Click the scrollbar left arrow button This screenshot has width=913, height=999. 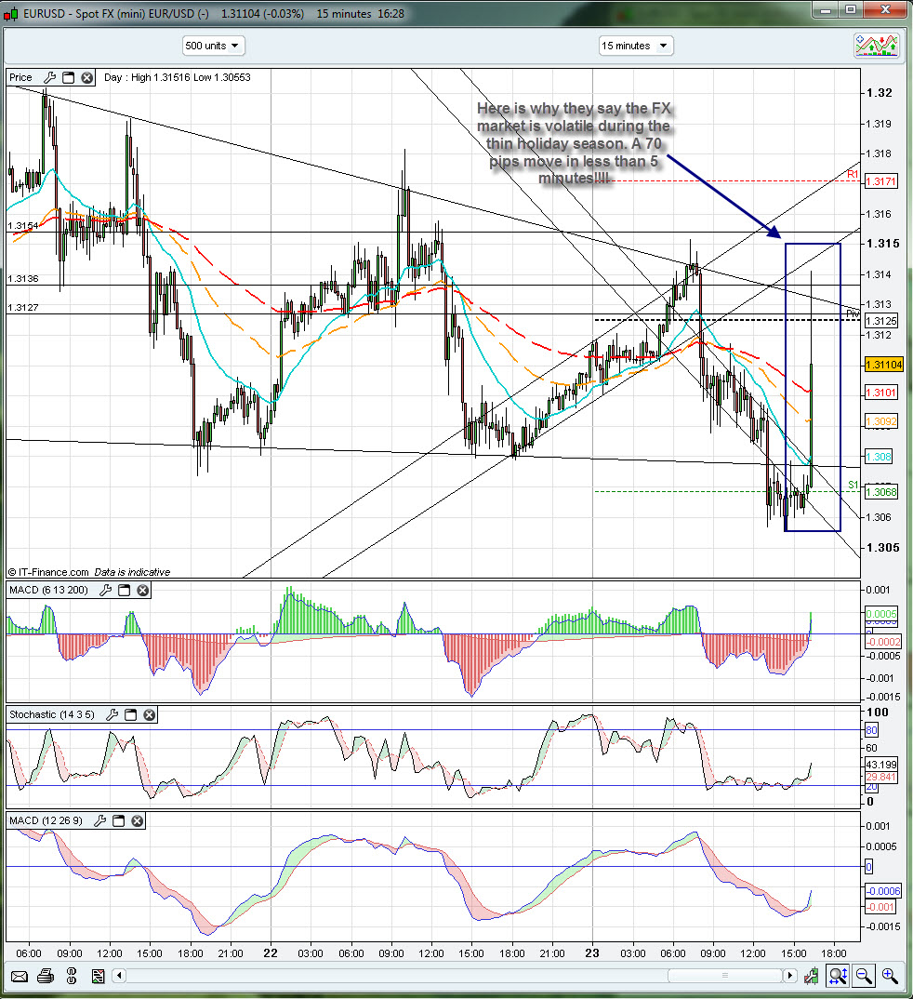(118, 976)
